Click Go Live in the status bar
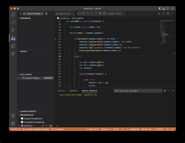This screenshot has width=185, height=143. coord(146,129)
